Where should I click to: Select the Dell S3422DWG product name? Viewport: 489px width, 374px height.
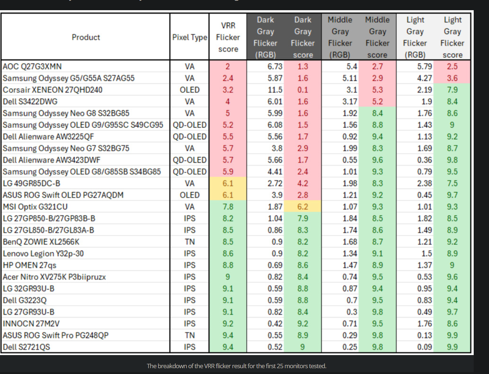click(x=30, y=102)
